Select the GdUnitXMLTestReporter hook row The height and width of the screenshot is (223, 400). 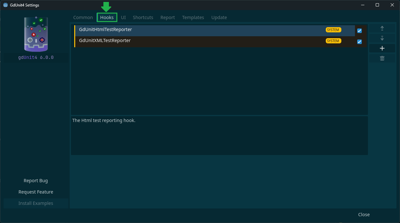(x=194, y=41)
